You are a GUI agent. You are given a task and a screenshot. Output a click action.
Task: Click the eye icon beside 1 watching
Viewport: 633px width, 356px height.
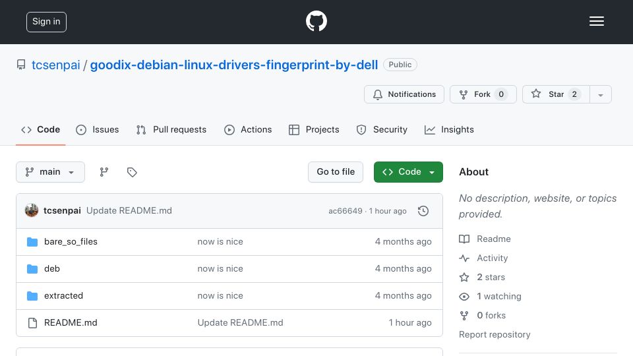pos(464,297)
